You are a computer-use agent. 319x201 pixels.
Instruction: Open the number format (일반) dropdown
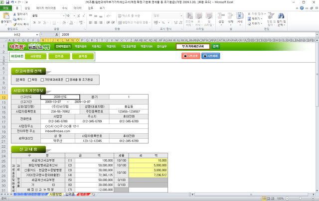click(181, 16)
